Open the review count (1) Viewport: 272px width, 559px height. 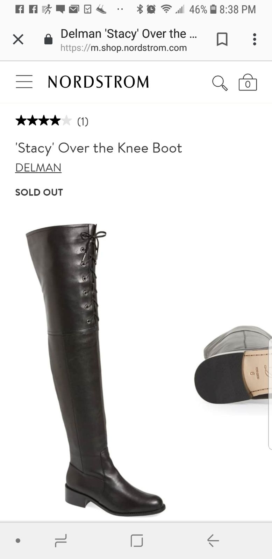pos(83,122)
